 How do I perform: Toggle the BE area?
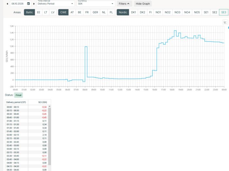(79, 12)
